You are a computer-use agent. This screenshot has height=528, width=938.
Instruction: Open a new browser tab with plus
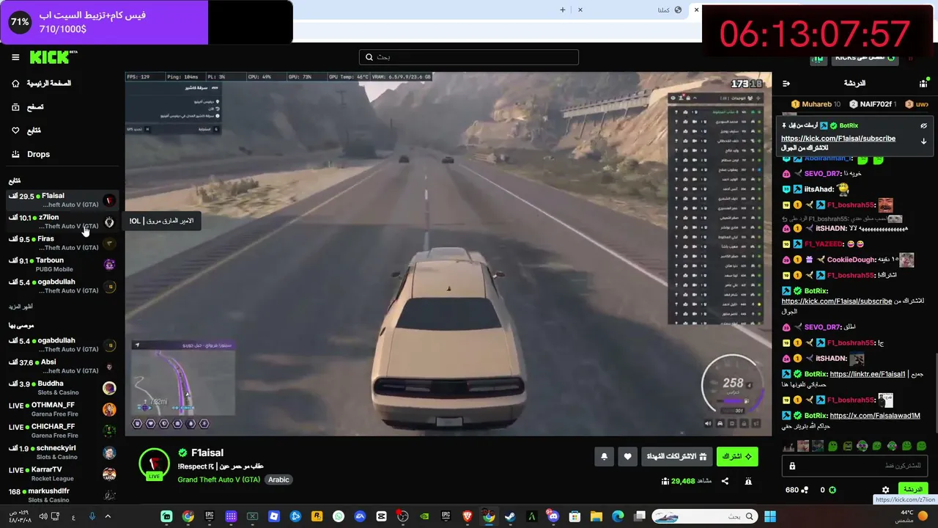(563, 10)
